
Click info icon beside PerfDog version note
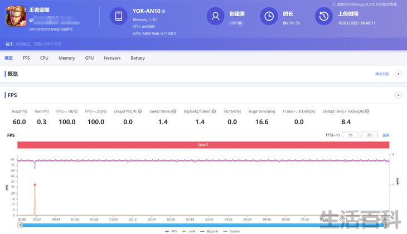334,4
